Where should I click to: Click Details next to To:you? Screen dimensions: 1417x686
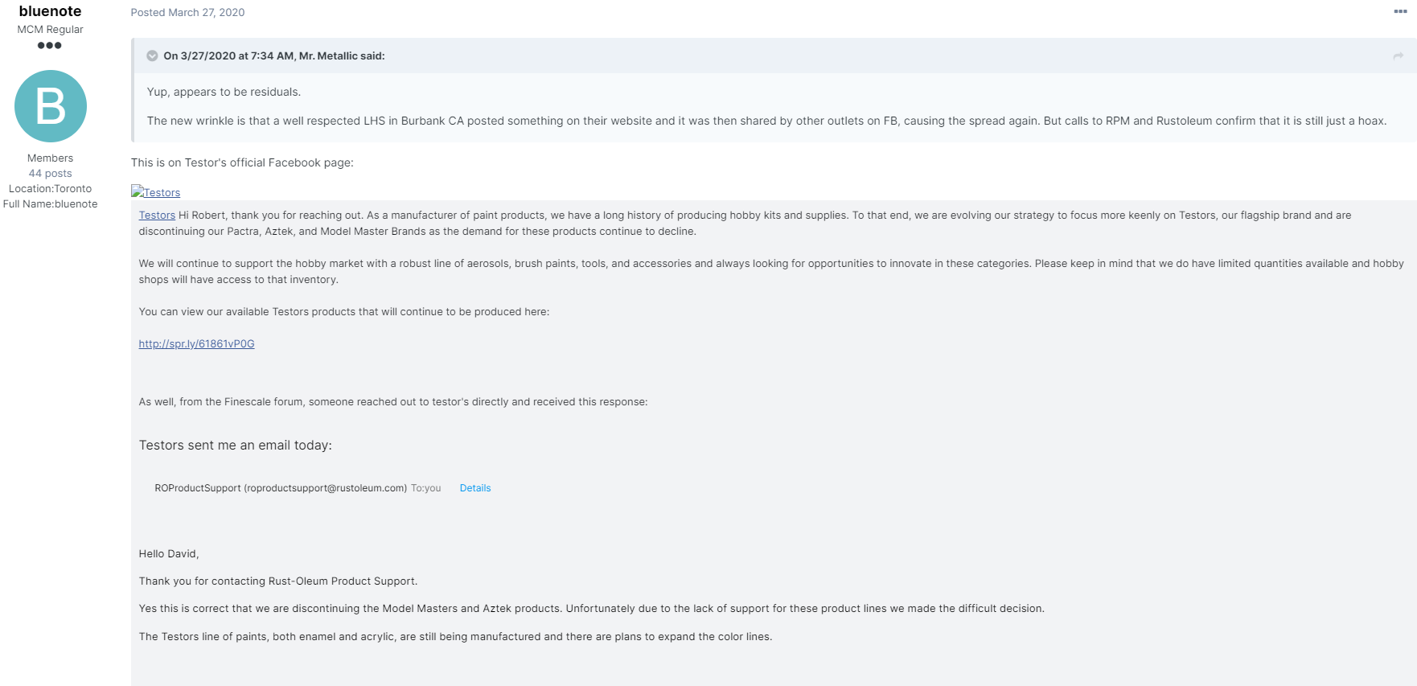(x=475, y=488)
